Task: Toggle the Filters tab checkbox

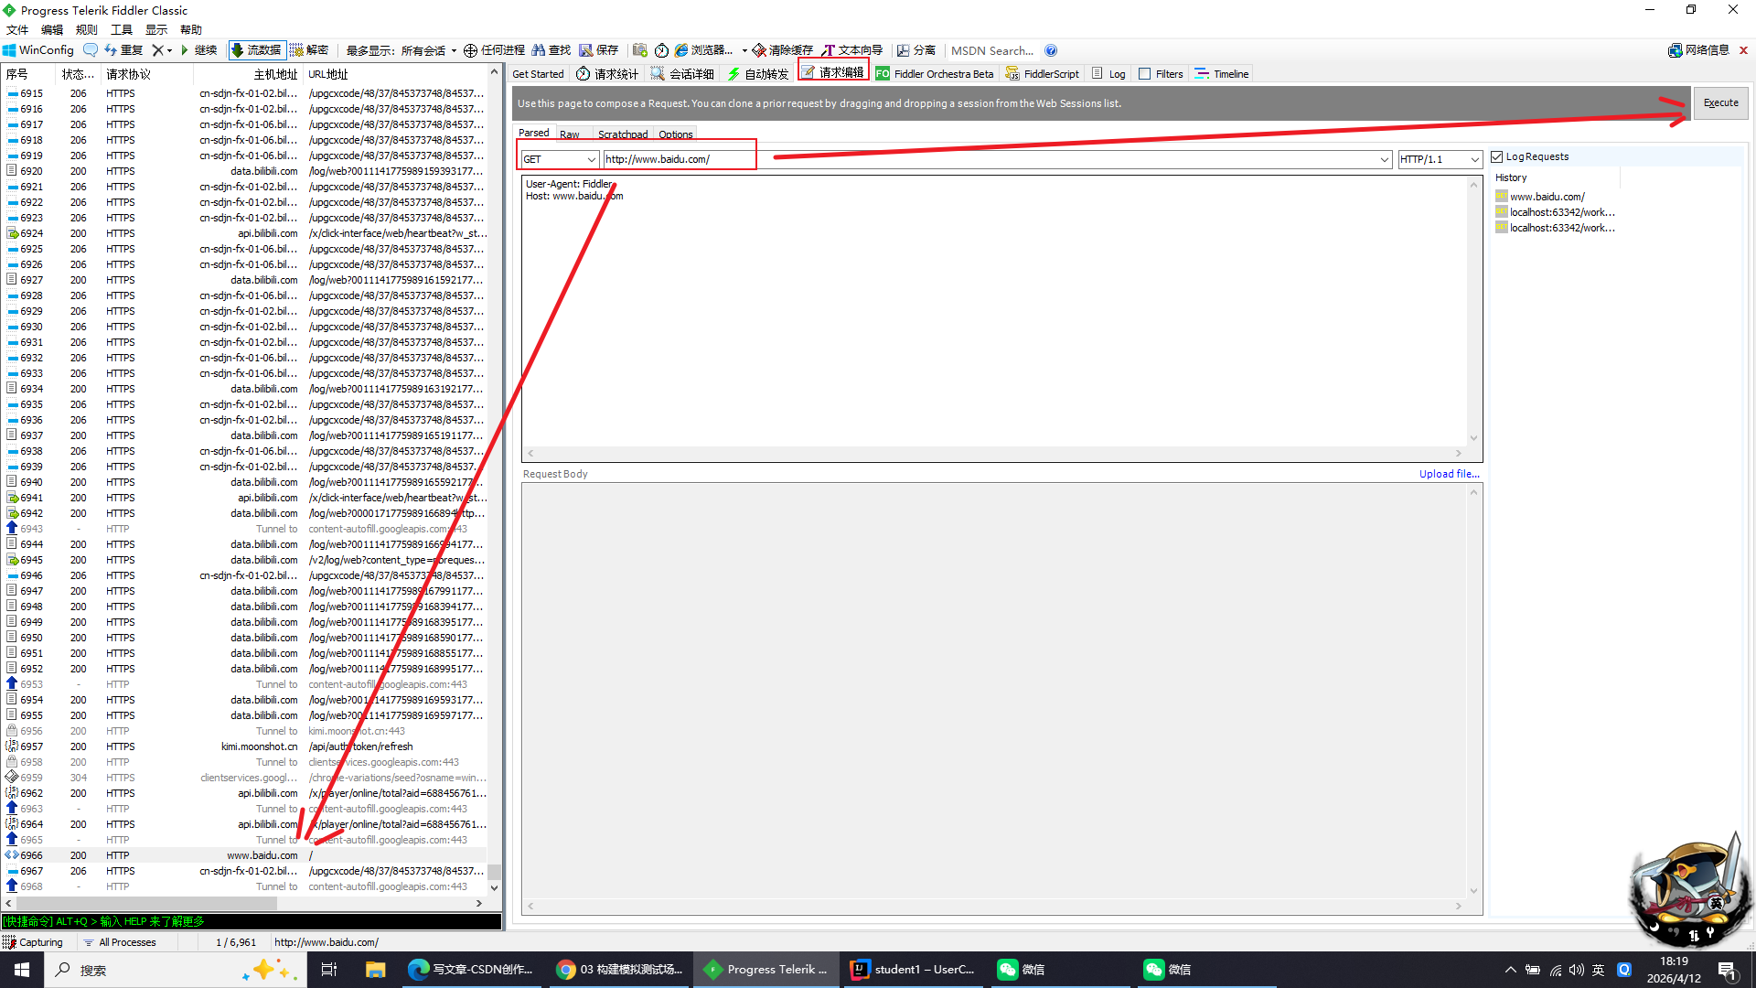Action: 1144,74
